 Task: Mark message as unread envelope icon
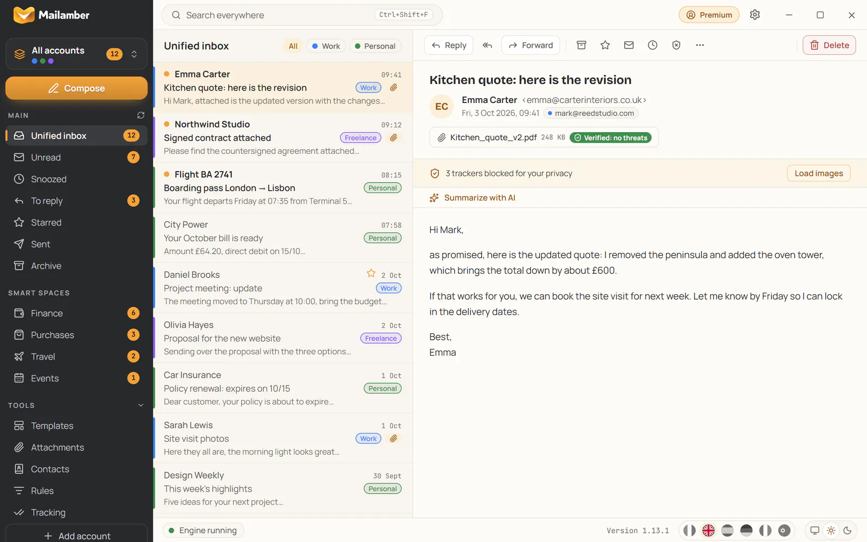click(x=629, y=46)
